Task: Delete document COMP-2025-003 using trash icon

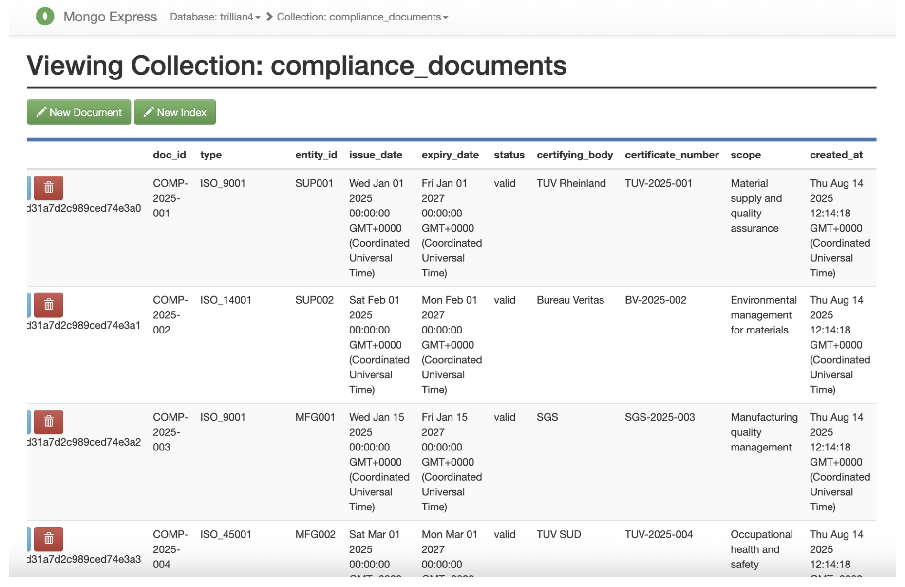Action: pyautogui.click(x=48, y=422)
